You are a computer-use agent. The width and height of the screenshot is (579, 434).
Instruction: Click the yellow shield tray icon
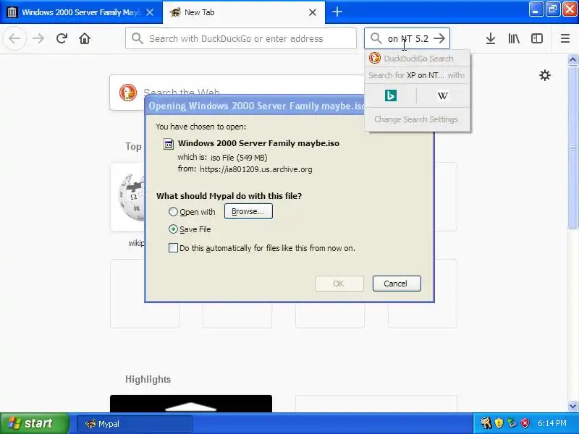pos(499,423)
